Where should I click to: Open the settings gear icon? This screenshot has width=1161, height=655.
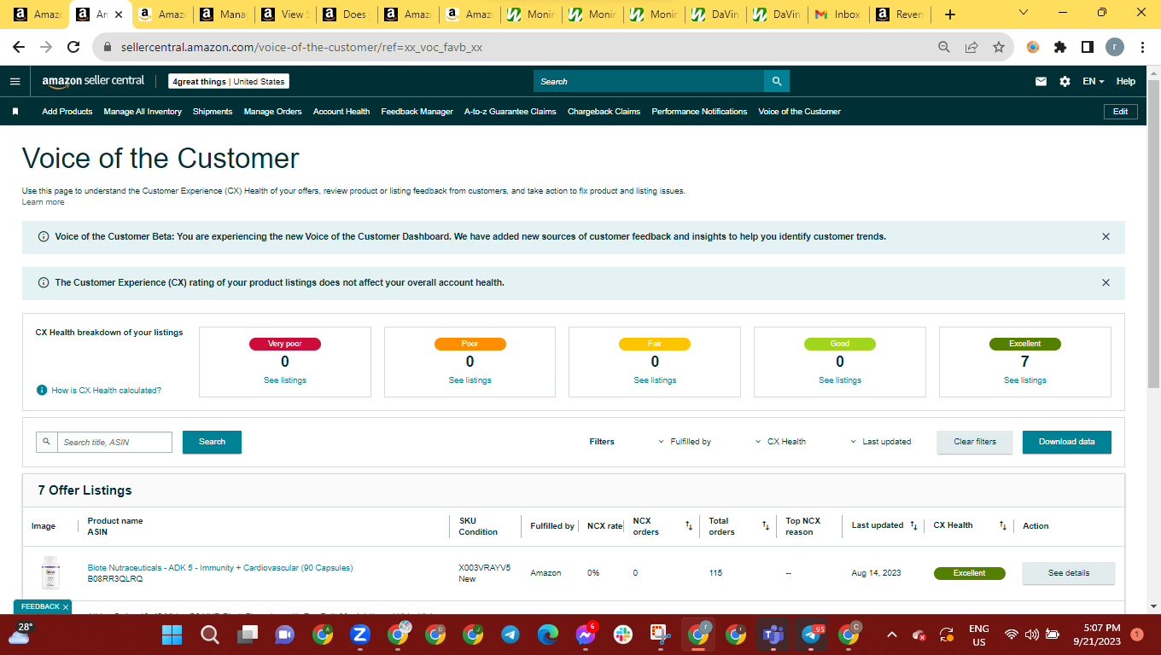pyautogui.click(x=1065, y=81)
